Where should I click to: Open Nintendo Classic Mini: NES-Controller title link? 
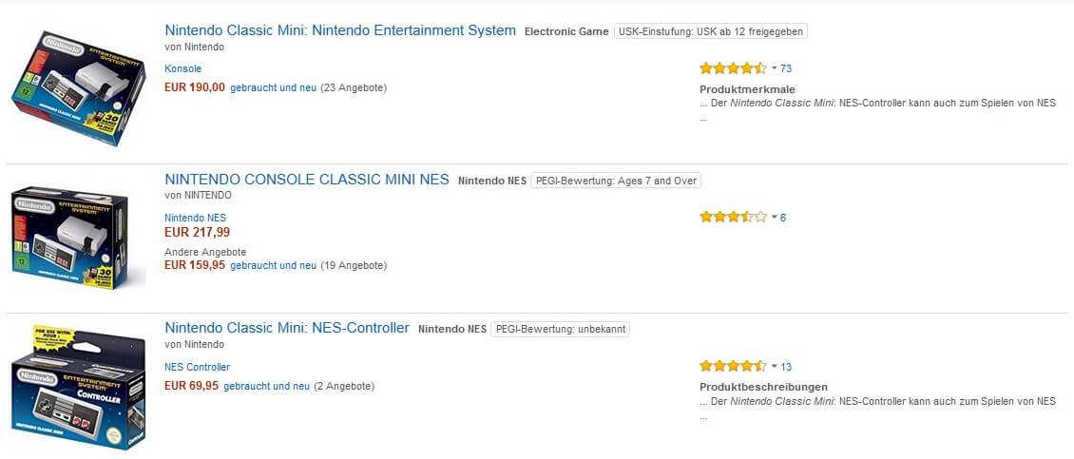pos(287,328)
